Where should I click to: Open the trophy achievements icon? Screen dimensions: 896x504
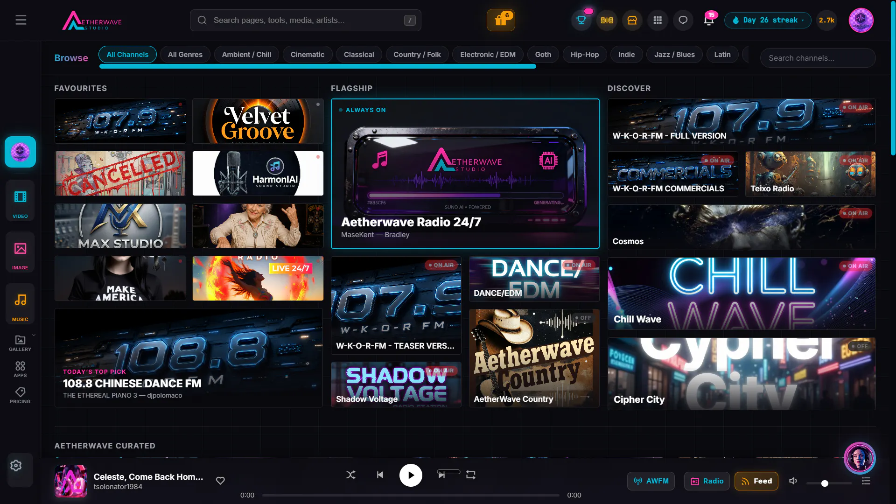(x=581, y=20)
